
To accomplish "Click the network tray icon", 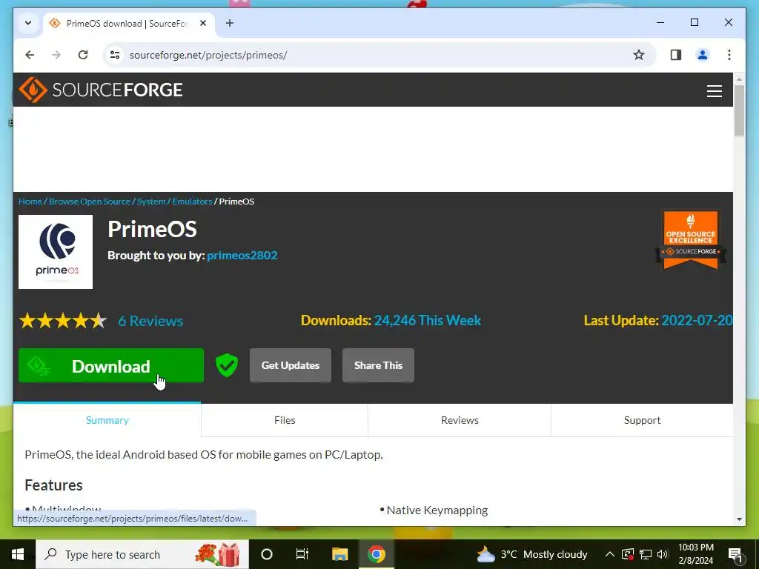I will click(646, 554).
